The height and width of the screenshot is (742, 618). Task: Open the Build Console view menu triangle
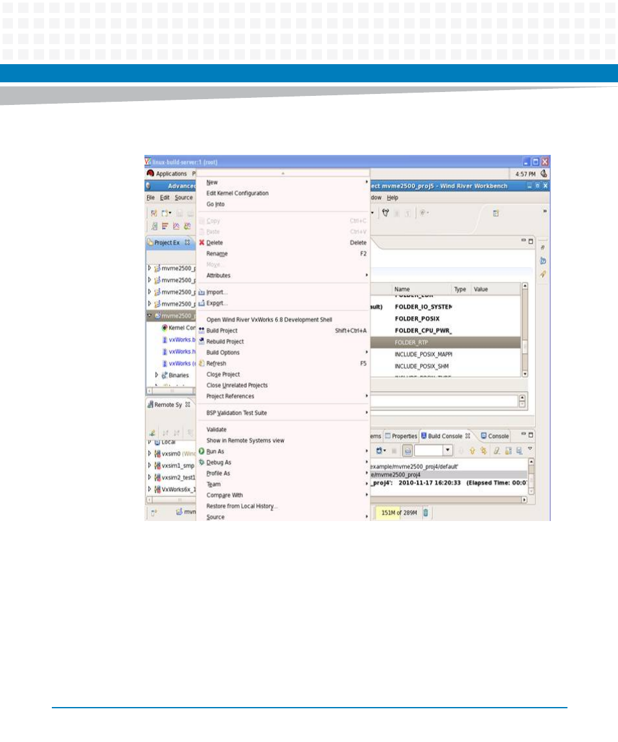click(x=530, y=448)
